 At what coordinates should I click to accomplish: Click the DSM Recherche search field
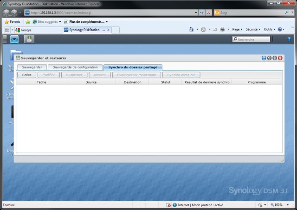coord(251,39)
